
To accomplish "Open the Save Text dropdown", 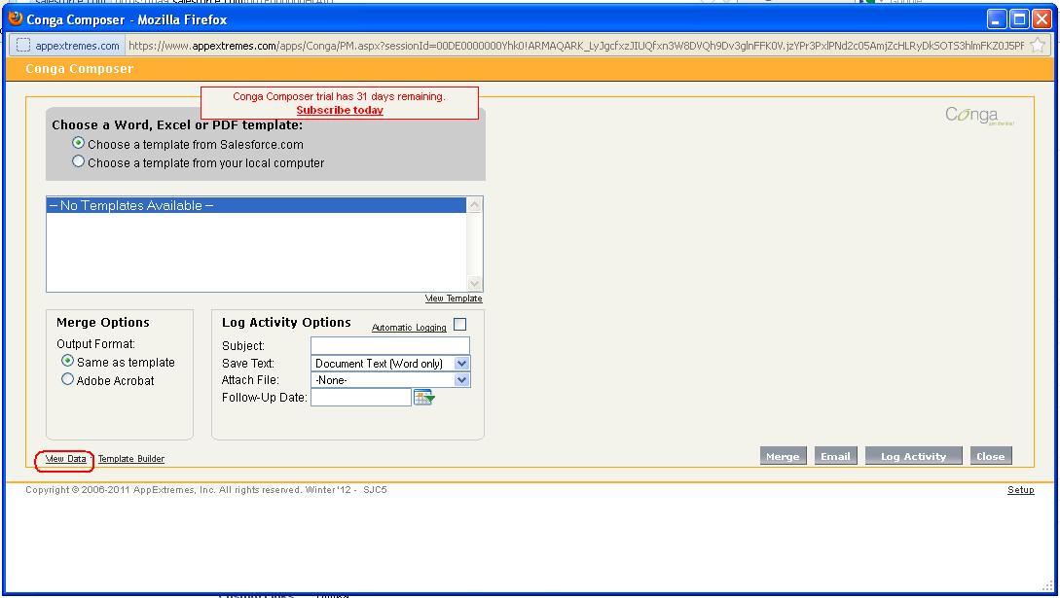I will click(461, 363).
